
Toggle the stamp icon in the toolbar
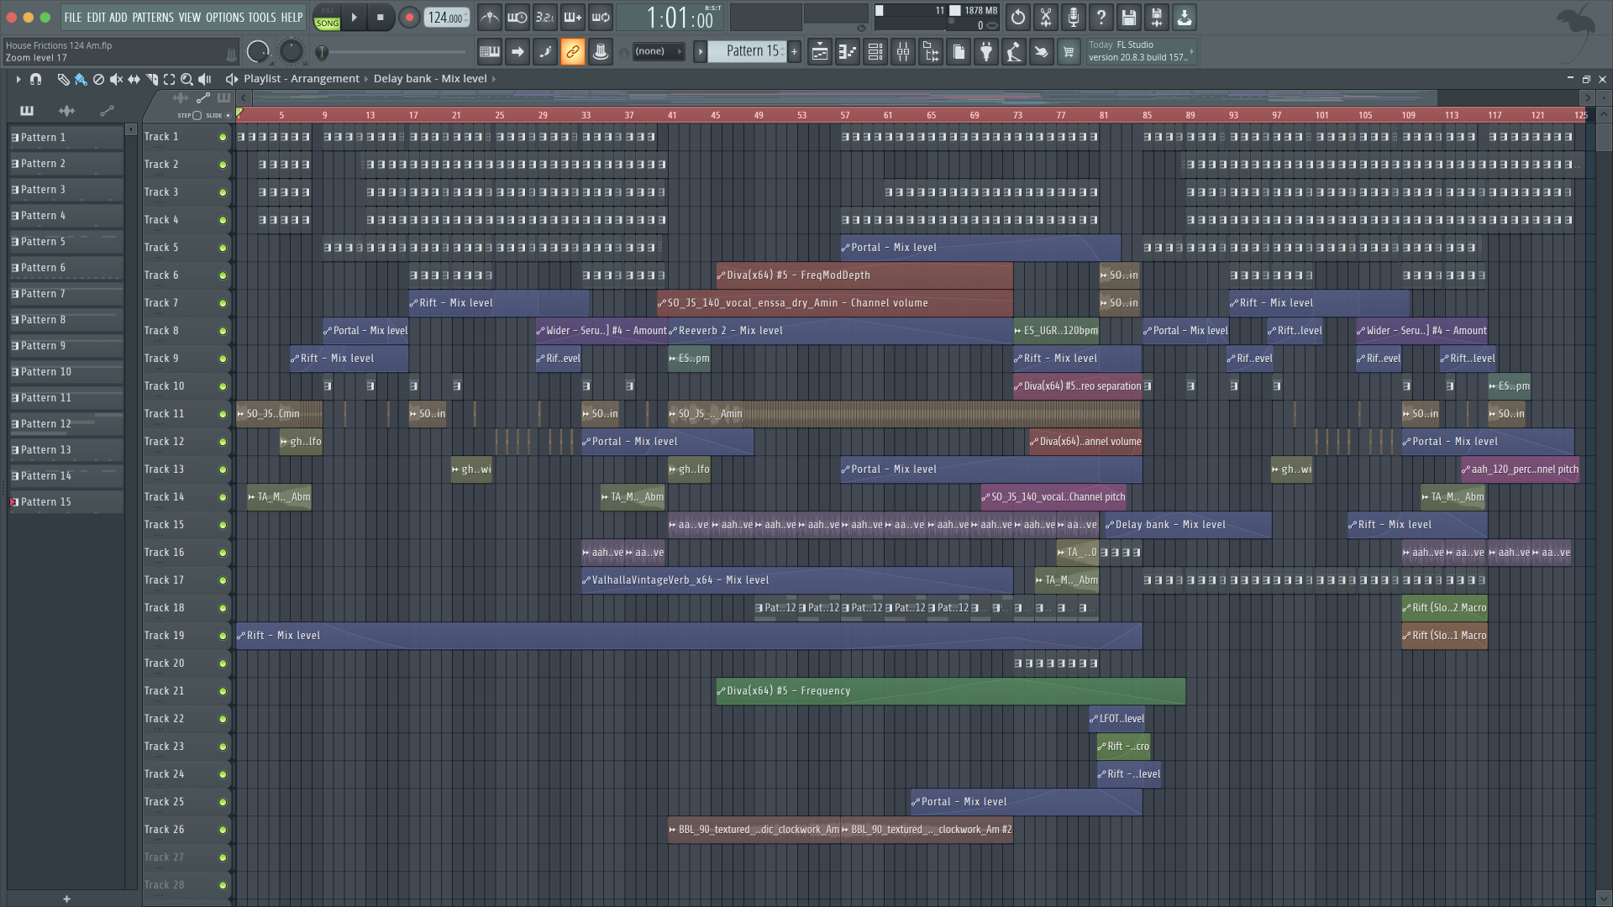[601, 51]
